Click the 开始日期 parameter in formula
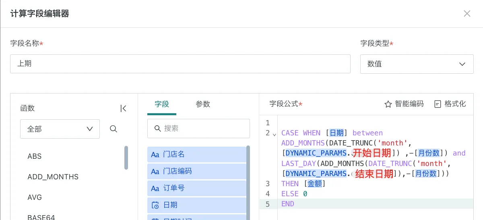This screenshot has height=220, width=483. [372, 153]
